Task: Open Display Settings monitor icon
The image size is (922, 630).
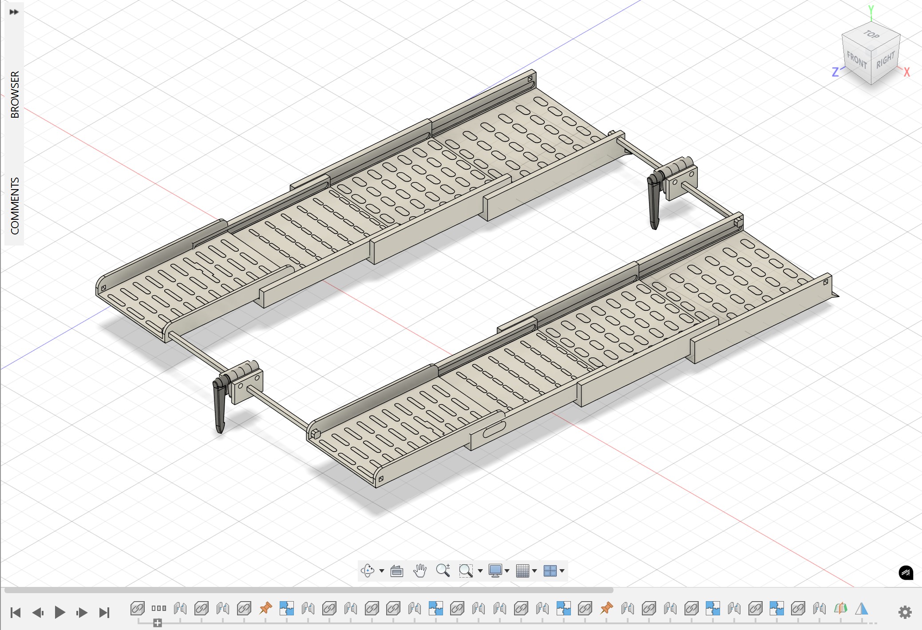Action: click(x=495, y=571)
